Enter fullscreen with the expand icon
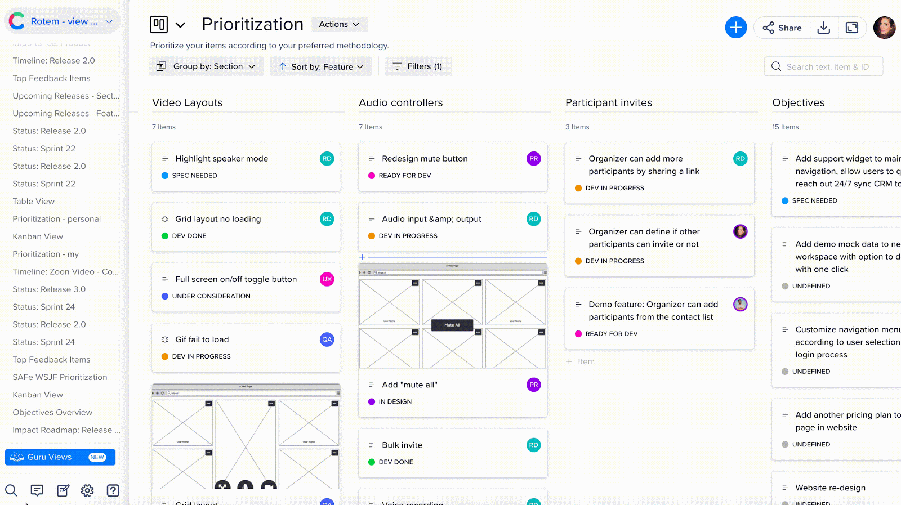Image resolution: width=901 pixels, height=505 pixels. (x=852, y=28)
